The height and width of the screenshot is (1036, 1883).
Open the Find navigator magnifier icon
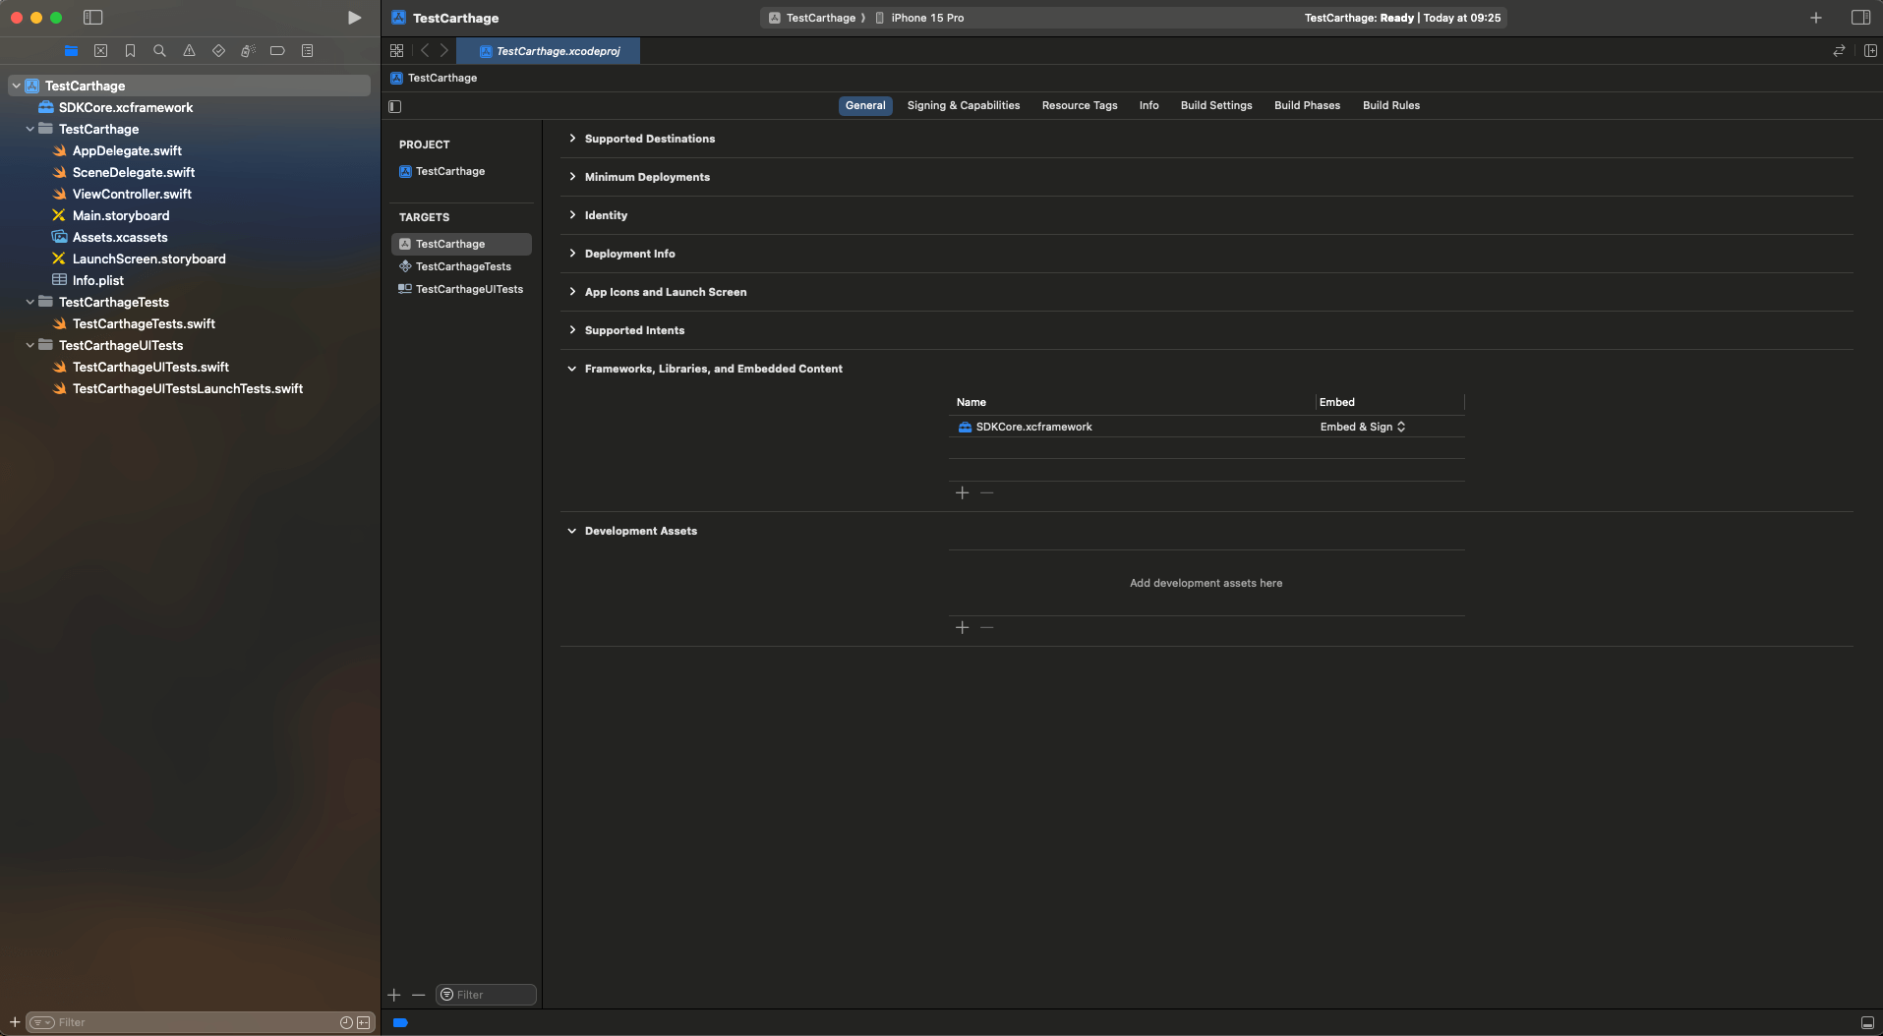[159, 51]
